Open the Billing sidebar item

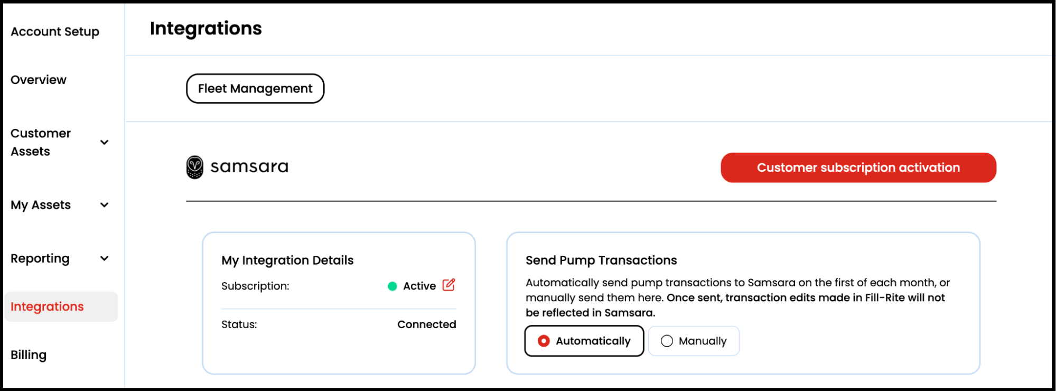pyautogui.click(x=29, y=355)
